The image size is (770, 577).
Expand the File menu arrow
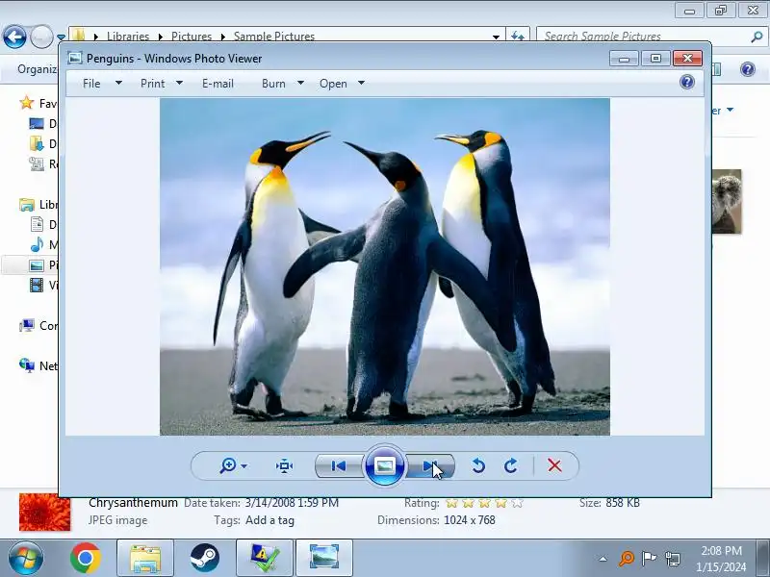(118, 83)
